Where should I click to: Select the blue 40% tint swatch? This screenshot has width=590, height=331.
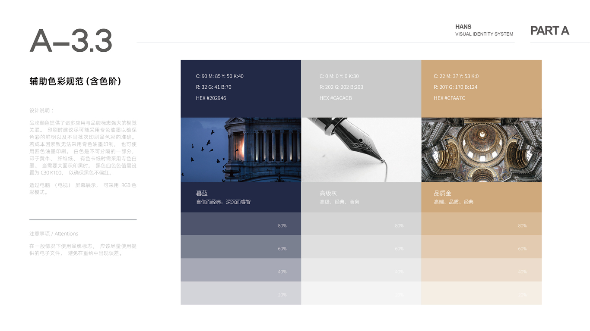(x=241, y=270)
